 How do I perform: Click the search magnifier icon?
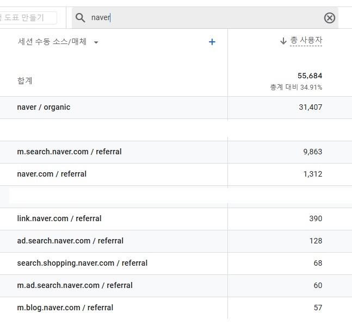80,18
